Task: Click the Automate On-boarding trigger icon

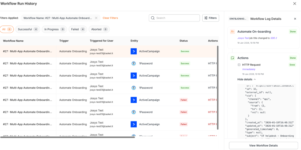Action: pos(233,32)
